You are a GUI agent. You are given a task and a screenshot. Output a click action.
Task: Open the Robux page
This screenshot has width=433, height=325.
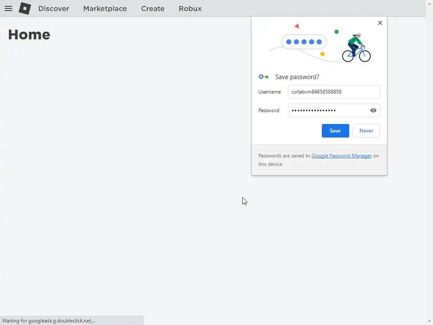[190, 8]
